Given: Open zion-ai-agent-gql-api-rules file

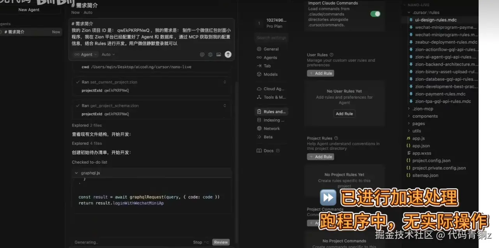Looking at the screenshot, I should click(445, 57).
